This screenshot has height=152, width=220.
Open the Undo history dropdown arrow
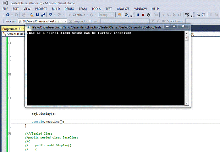[x=55, y=15]
